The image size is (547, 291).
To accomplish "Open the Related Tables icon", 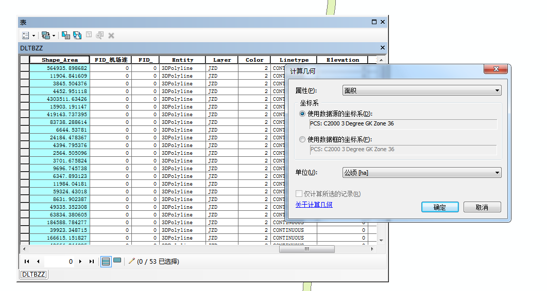I will (46, 35).
